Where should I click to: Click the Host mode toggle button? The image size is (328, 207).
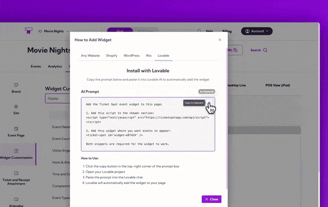coord(120,31)
